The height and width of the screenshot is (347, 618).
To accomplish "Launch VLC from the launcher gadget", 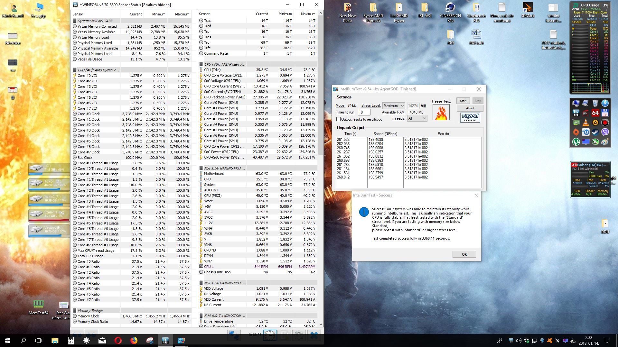I will tap(585, 122).
